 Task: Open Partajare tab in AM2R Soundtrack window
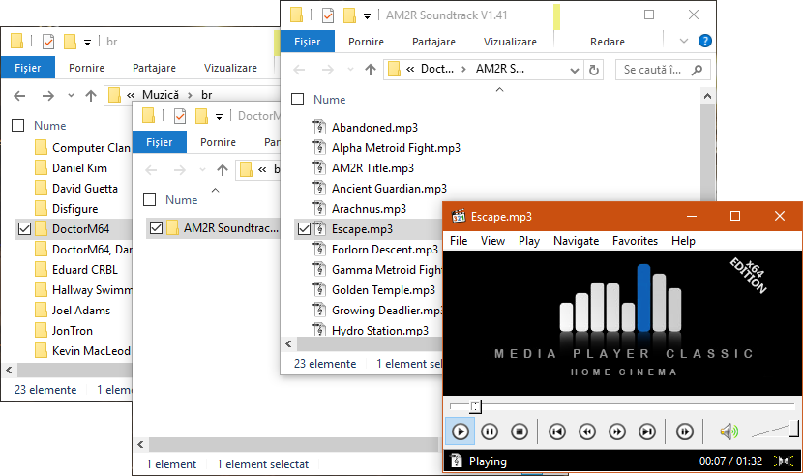tap(433, 42)
